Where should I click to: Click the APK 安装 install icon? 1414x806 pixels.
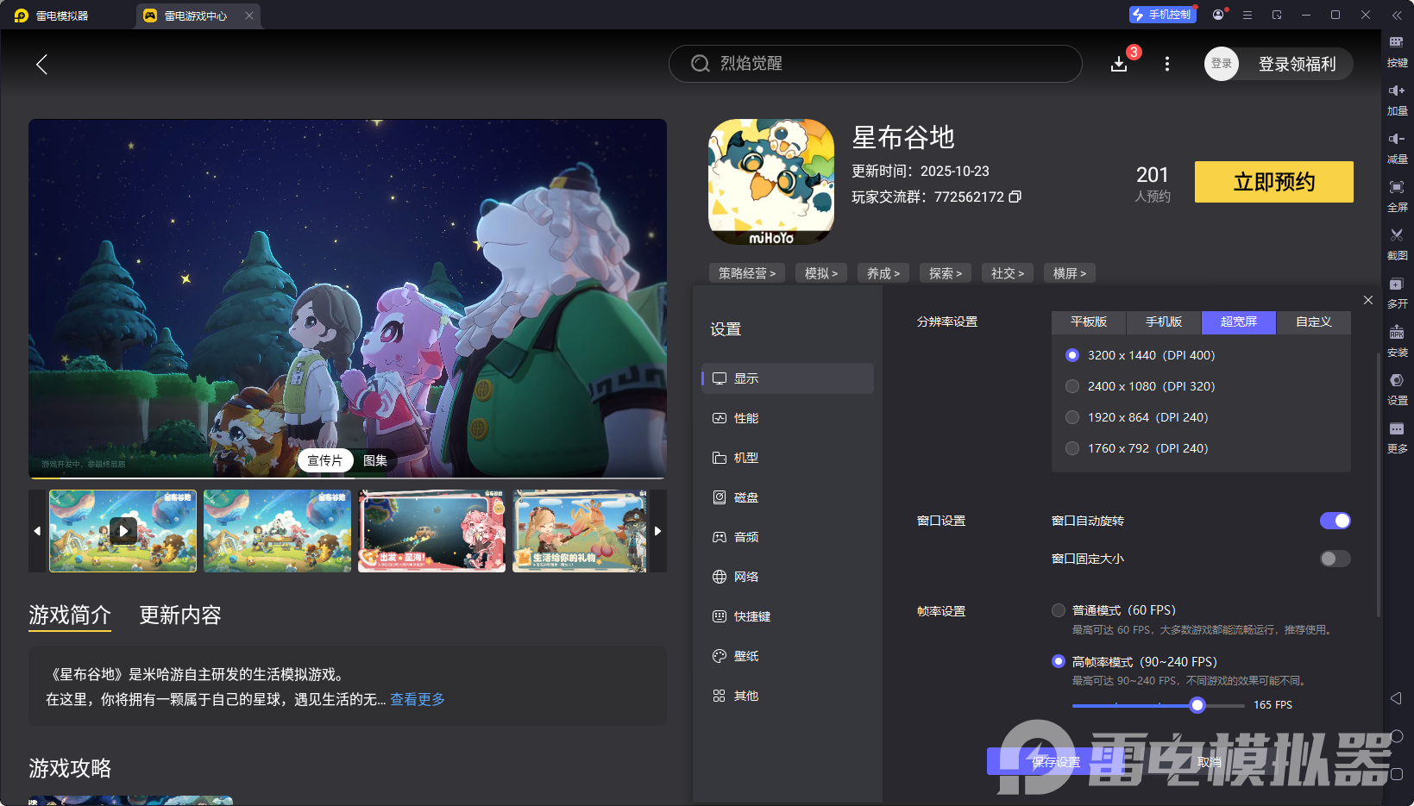coord(1398,341)
